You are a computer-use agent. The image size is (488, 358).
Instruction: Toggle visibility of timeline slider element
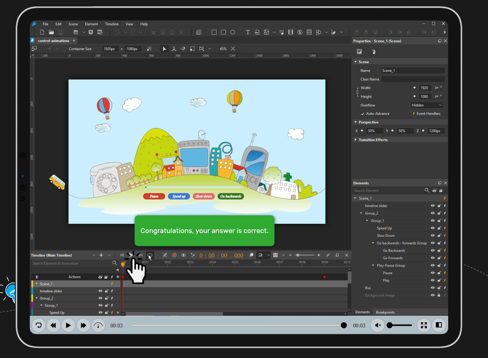tap(433, 206)
